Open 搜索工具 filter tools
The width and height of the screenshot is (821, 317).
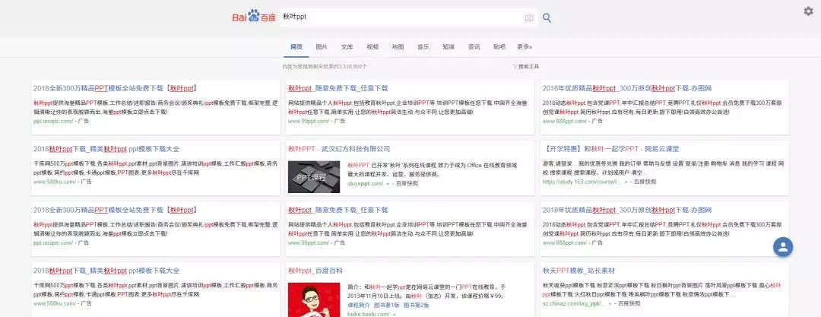[526, 67]
